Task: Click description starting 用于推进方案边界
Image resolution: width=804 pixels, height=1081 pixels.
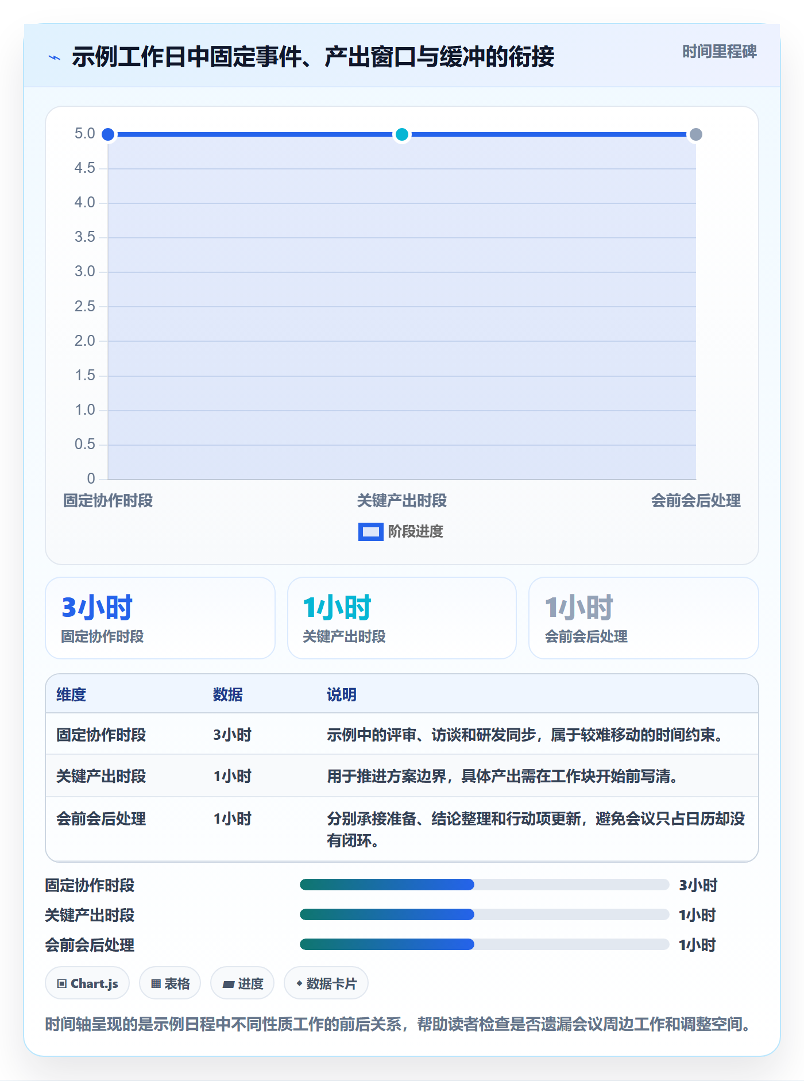Action: [x=504, y=776]
